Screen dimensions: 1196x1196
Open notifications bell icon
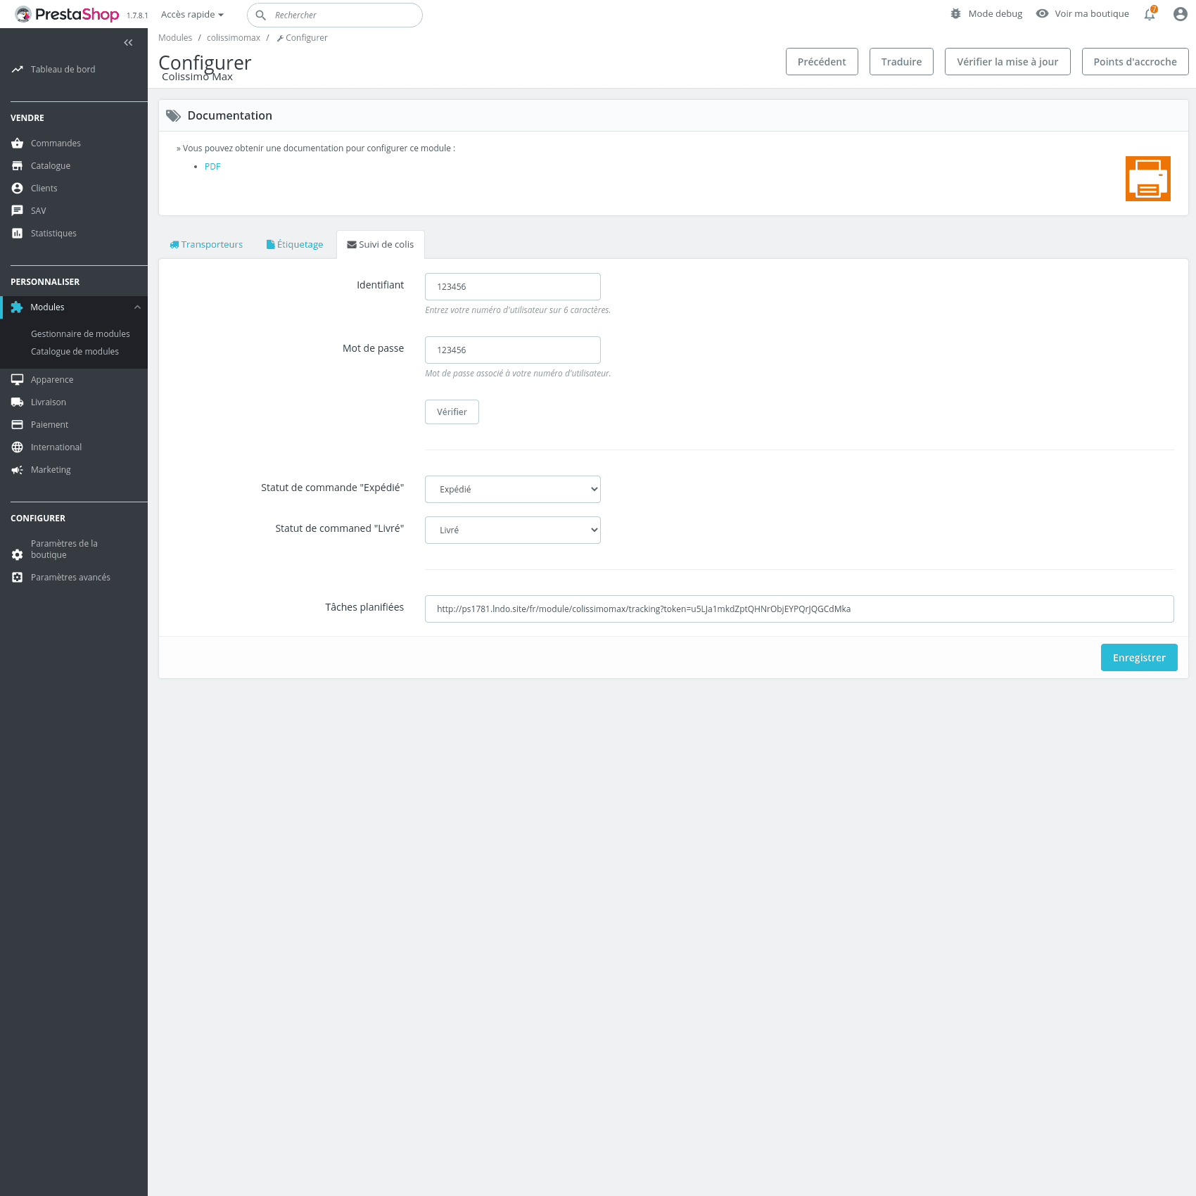pos(1150,14)
